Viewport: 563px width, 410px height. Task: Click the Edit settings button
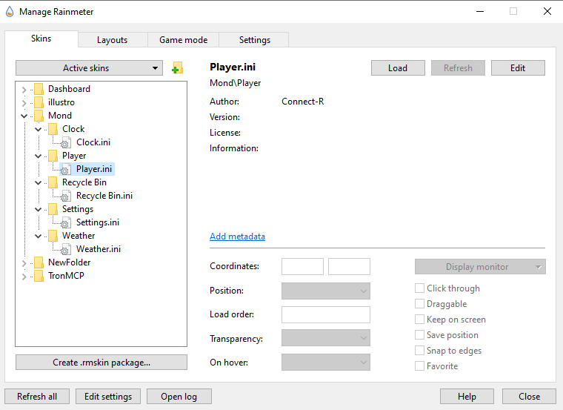(x=108, y=397)
